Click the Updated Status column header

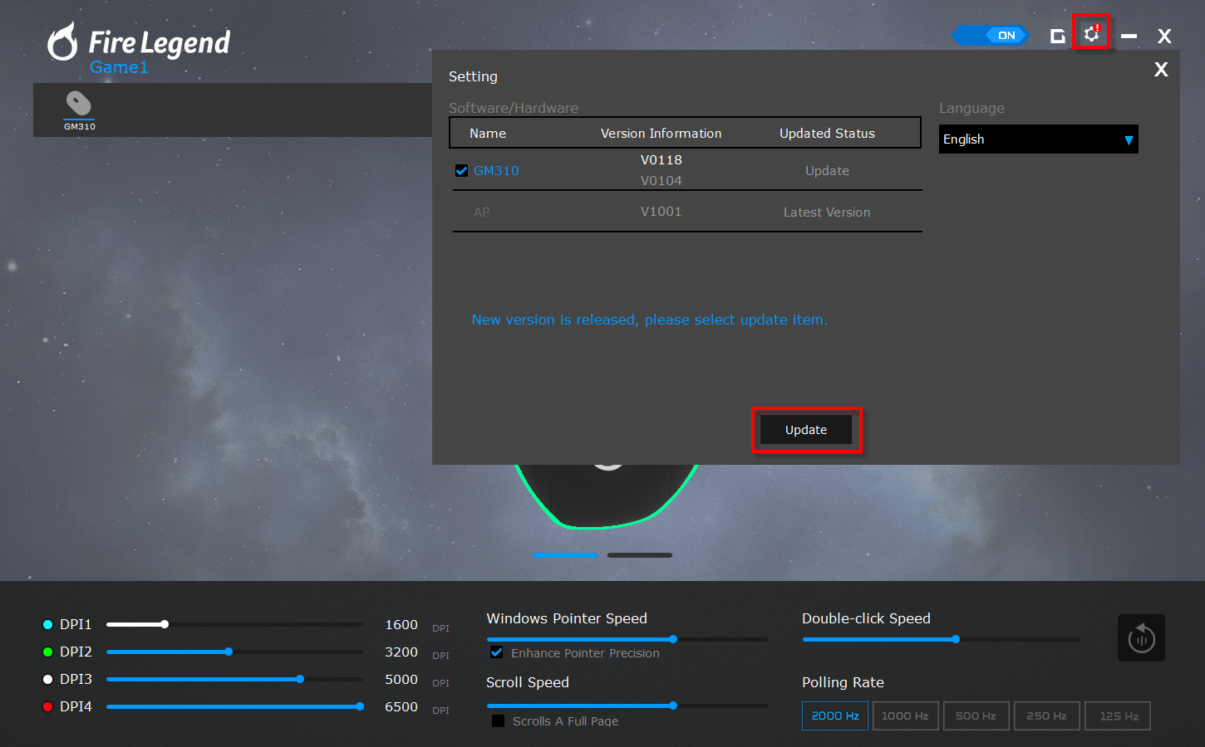coord(827,133)
